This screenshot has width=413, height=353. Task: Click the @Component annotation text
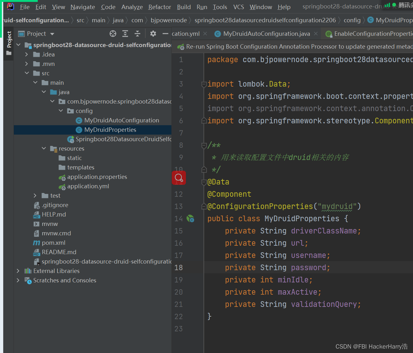coord(229,194)
